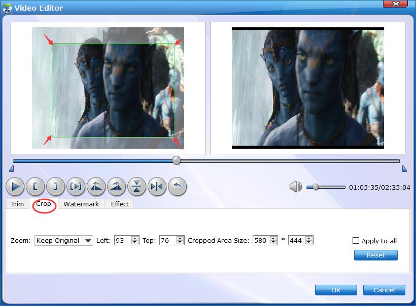Play the bracketed trimmed segment
Viewport: 416px width, 306px height.
pyautogui.click(x=76, y=187)
